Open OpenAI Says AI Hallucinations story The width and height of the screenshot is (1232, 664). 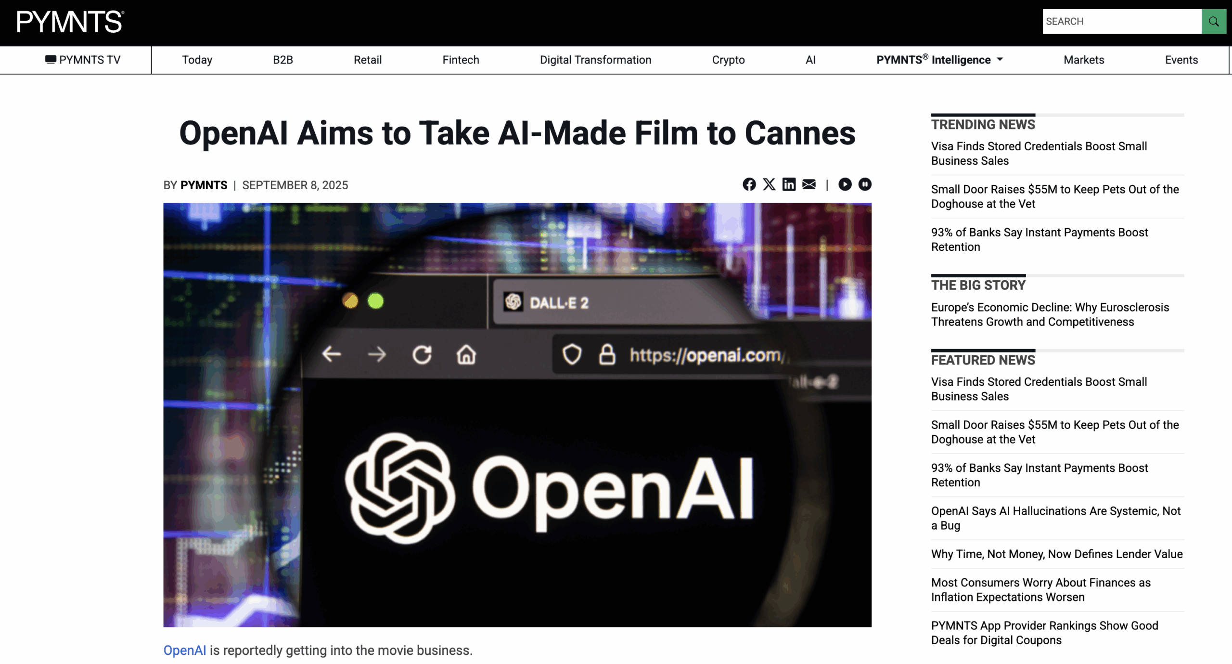coord(1056,518)
